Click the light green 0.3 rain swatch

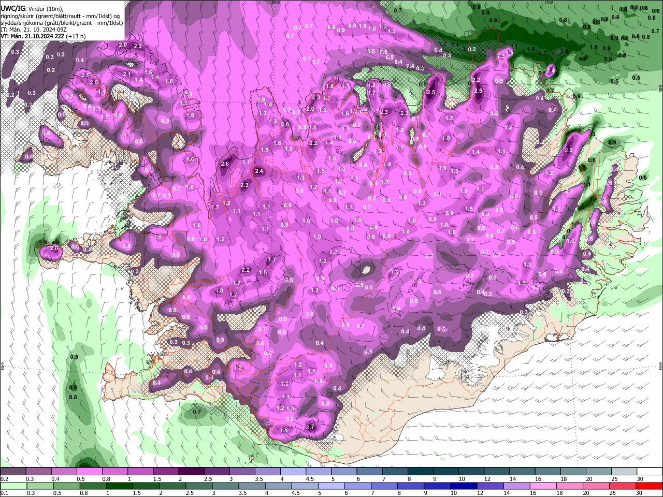pyautogui.click(x=40, y=486)
